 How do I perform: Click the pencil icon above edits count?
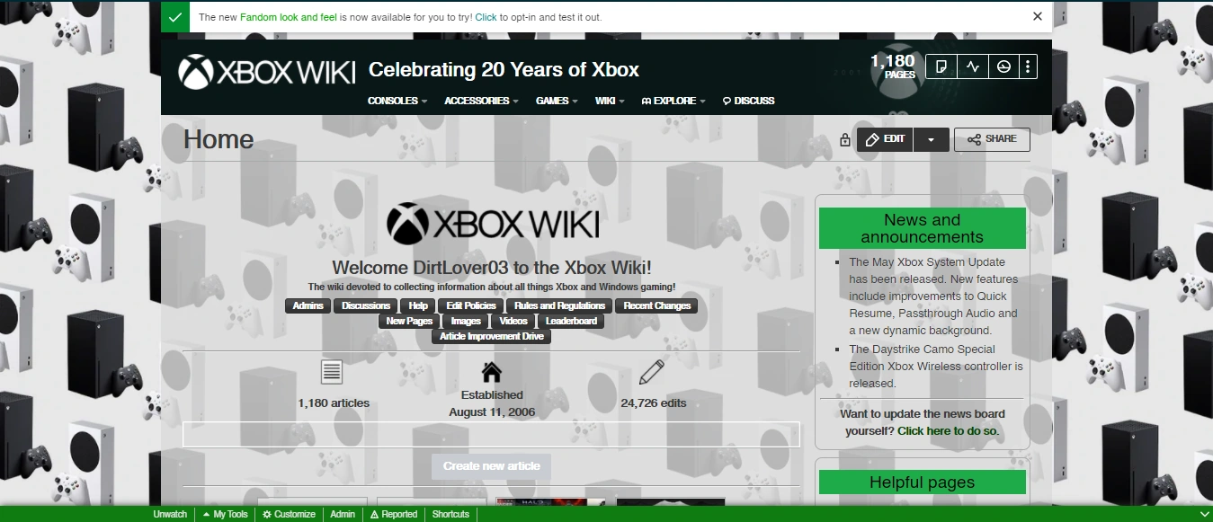[652, 372]
